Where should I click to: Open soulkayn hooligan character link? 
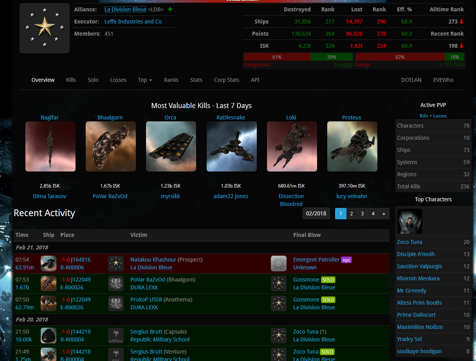tap(419, 351)
